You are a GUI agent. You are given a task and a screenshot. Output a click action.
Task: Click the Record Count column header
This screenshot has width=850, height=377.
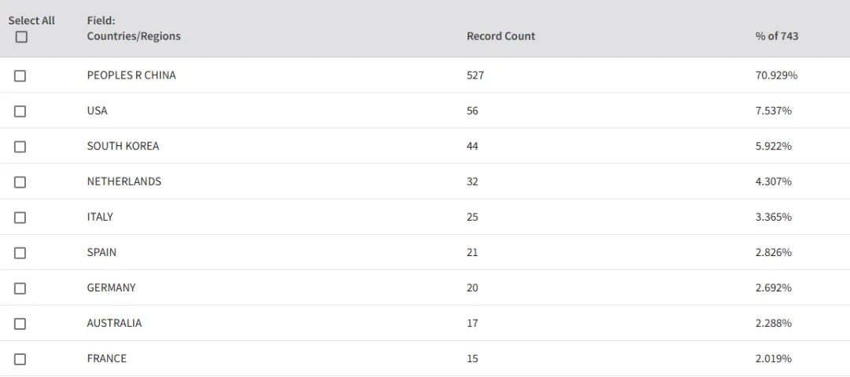click(x=501, y=36)
